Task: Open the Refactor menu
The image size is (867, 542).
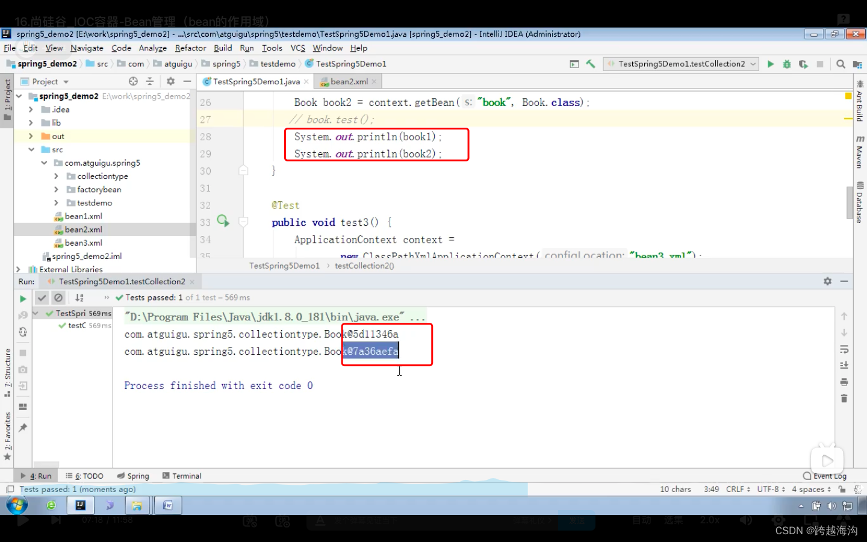Action: click(190, 48)
